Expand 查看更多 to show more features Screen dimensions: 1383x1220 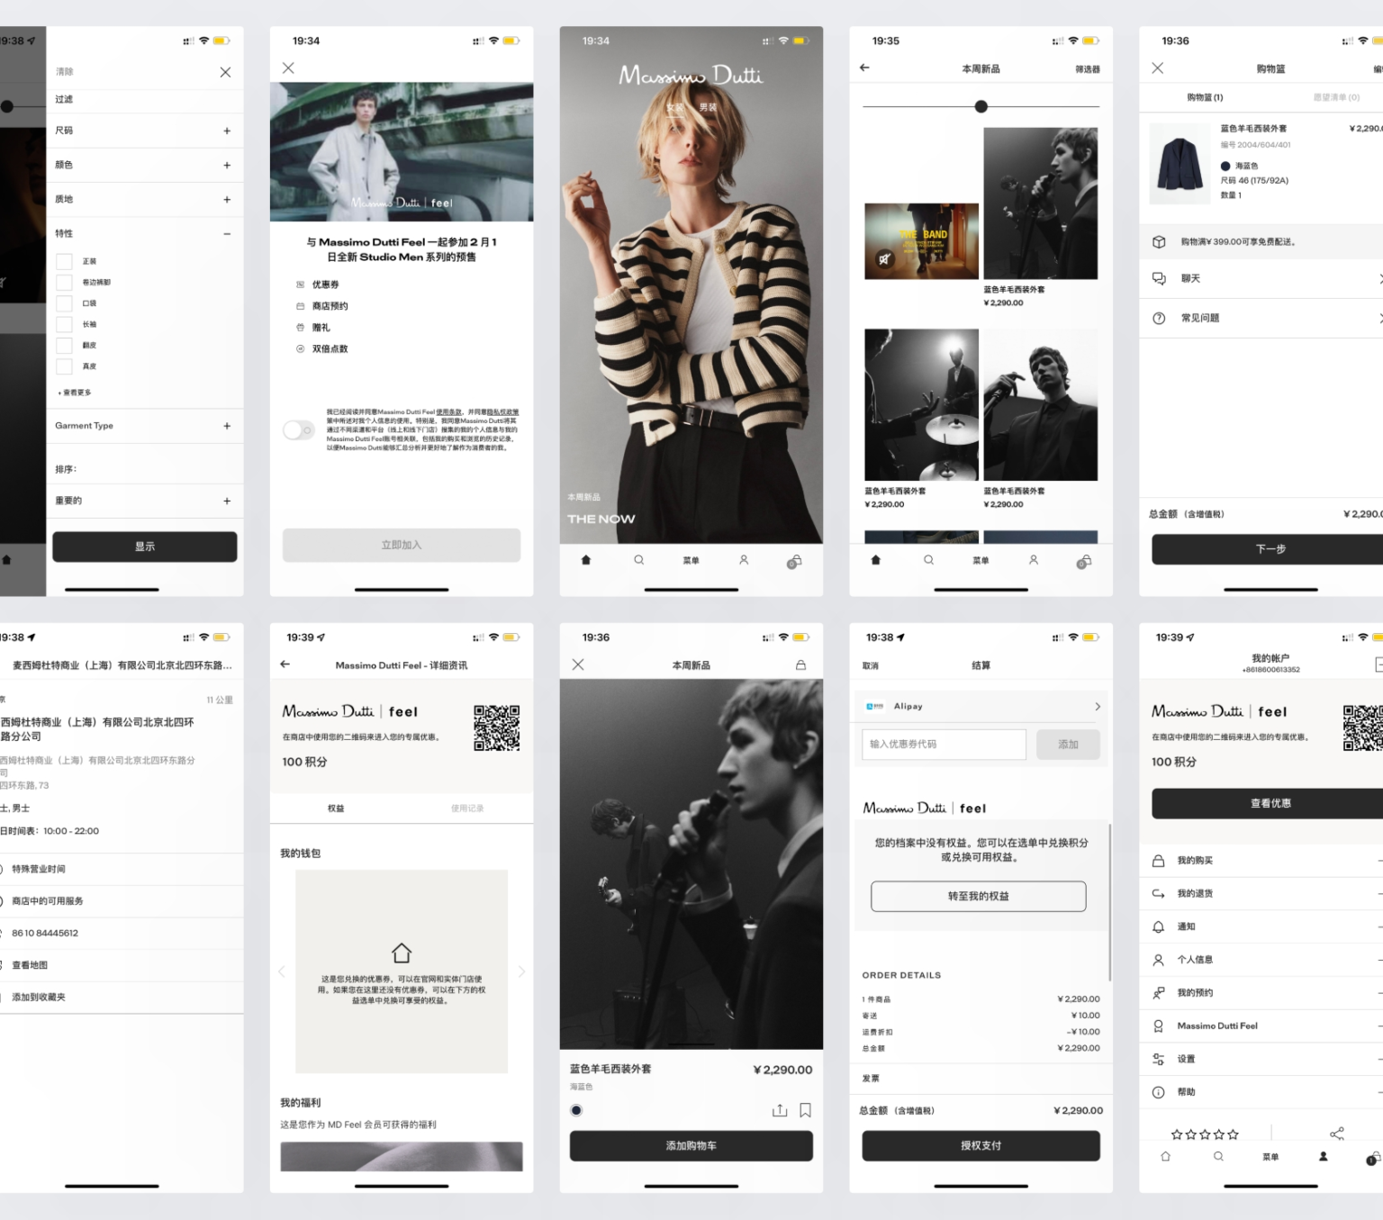[75, 393]
